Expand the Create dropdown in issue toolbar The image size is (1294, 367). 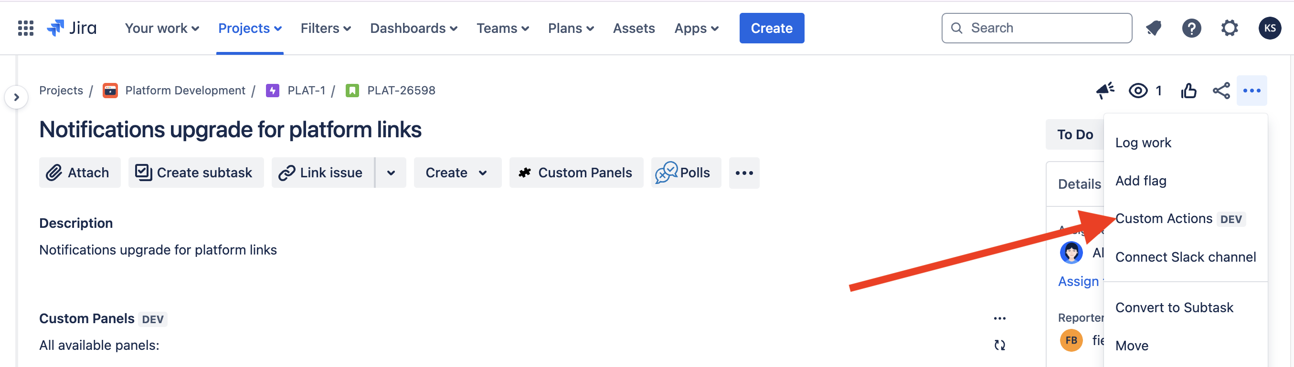pyautogui.click(x=456, y=173)
